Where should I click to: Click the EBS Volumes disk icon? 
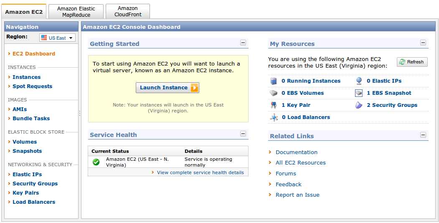(274, 93)
